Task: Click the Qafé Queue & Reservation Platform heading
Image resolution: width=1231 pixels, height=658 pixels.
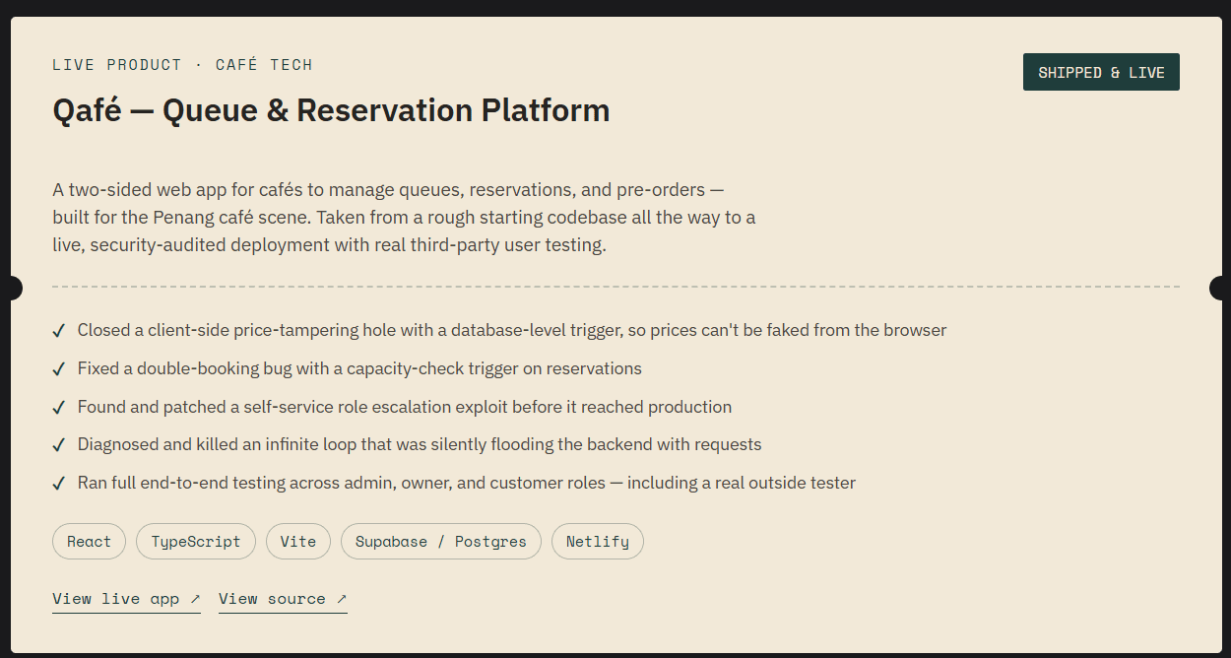Action: coord(331,109)
